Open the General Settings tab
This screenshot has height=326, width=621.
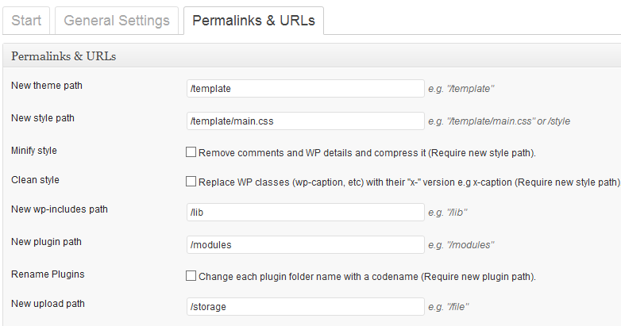(x=116, y=21)
